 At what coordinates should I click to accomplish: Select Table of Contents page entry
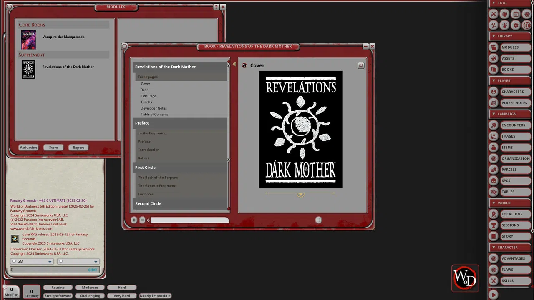pyautogui.click(x=154, y=115)
